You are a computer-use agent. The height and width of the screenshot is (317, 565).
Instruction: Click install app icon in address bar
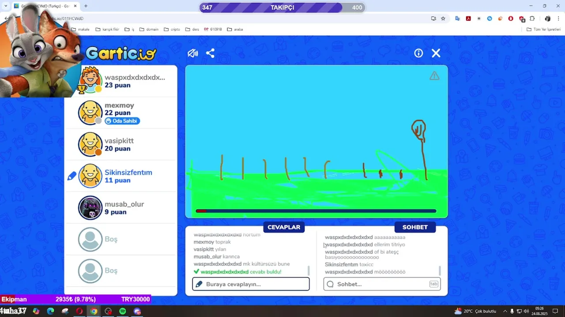tap(433, 18)
